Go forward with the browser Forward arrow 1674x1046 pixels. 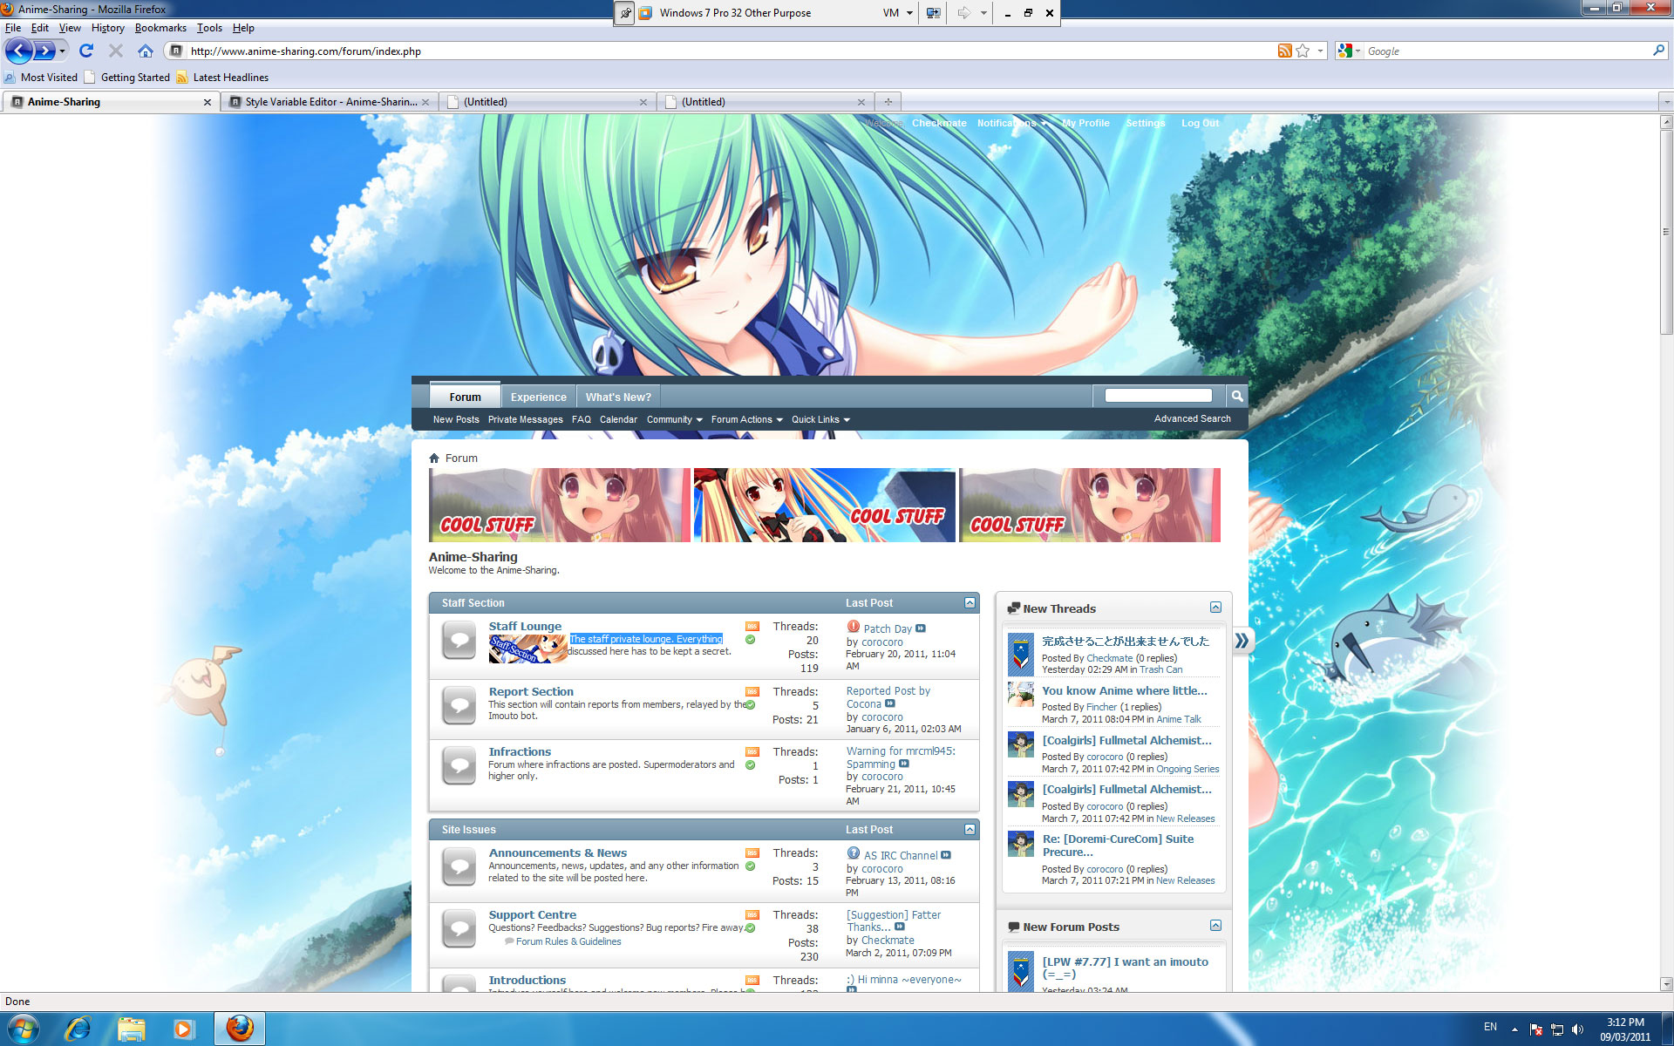pos(44,51)
